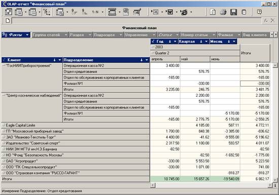Open dropdown arrow next to 1·N icon
Image resolution: width=279 pixels, height=195 pixels.
point(102,12)
